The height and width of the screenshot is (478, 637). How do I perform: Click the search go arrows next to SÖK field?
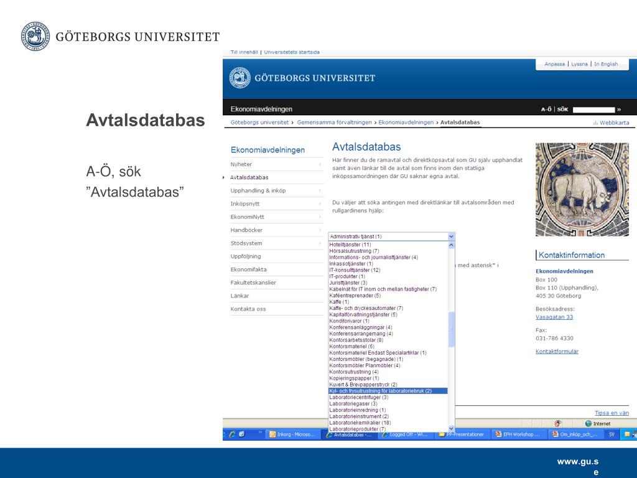point(619,110)
